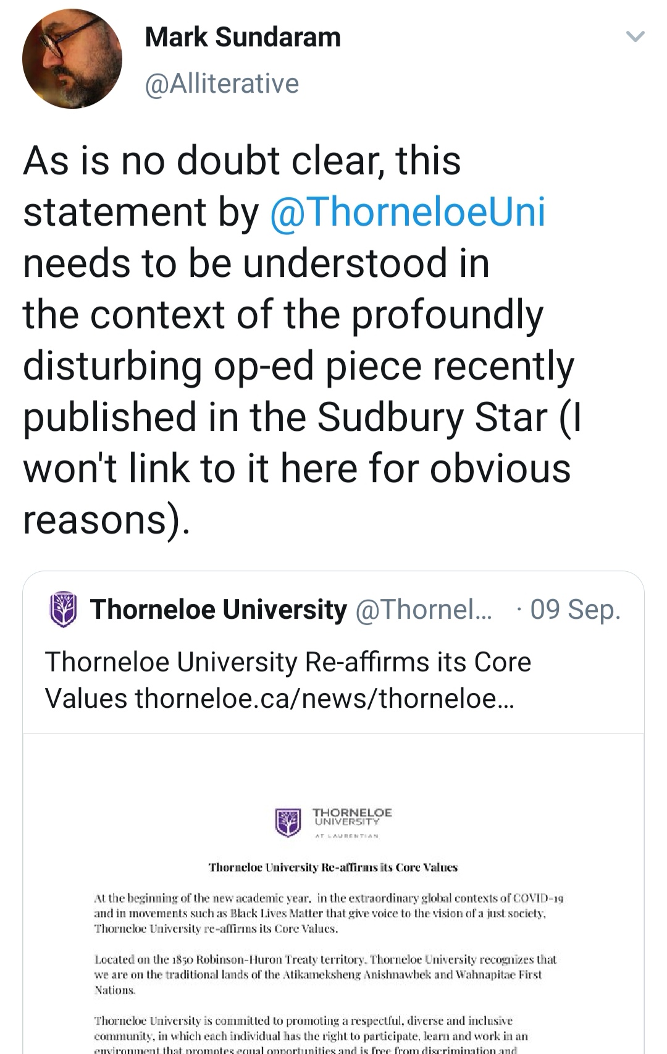The width and height of the screenshot is (667, 1054).
Task: Click the purple crest logo in the statement image
Action: 288,822
